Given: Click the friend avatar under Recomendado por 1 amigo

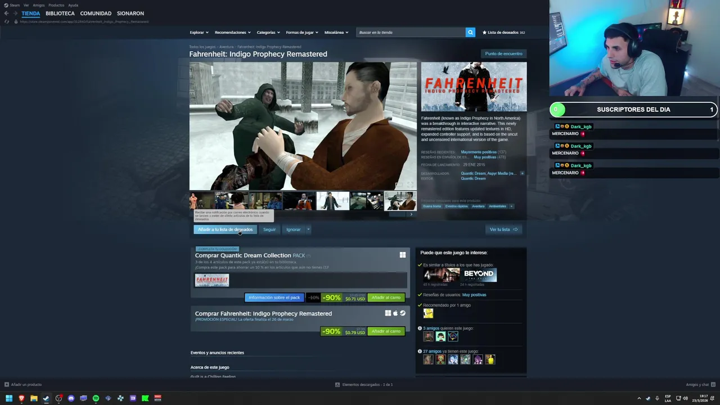Looking at the screenshot, I should pos(428,313).
